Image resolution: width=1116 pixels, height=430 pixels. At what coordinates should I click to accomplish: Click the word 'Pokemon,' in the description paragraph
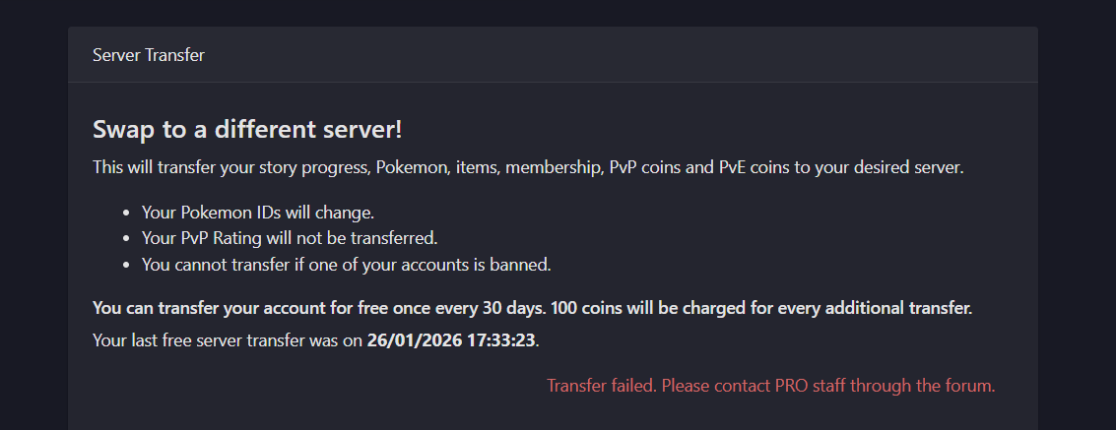click(411, 167)
